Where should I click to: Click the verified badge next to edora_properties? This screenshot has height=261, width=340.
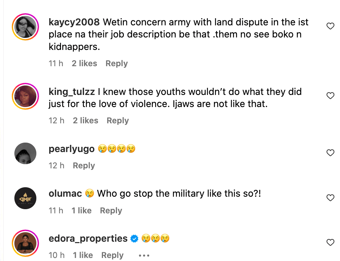pyautogui.click(x=134, y=239)
